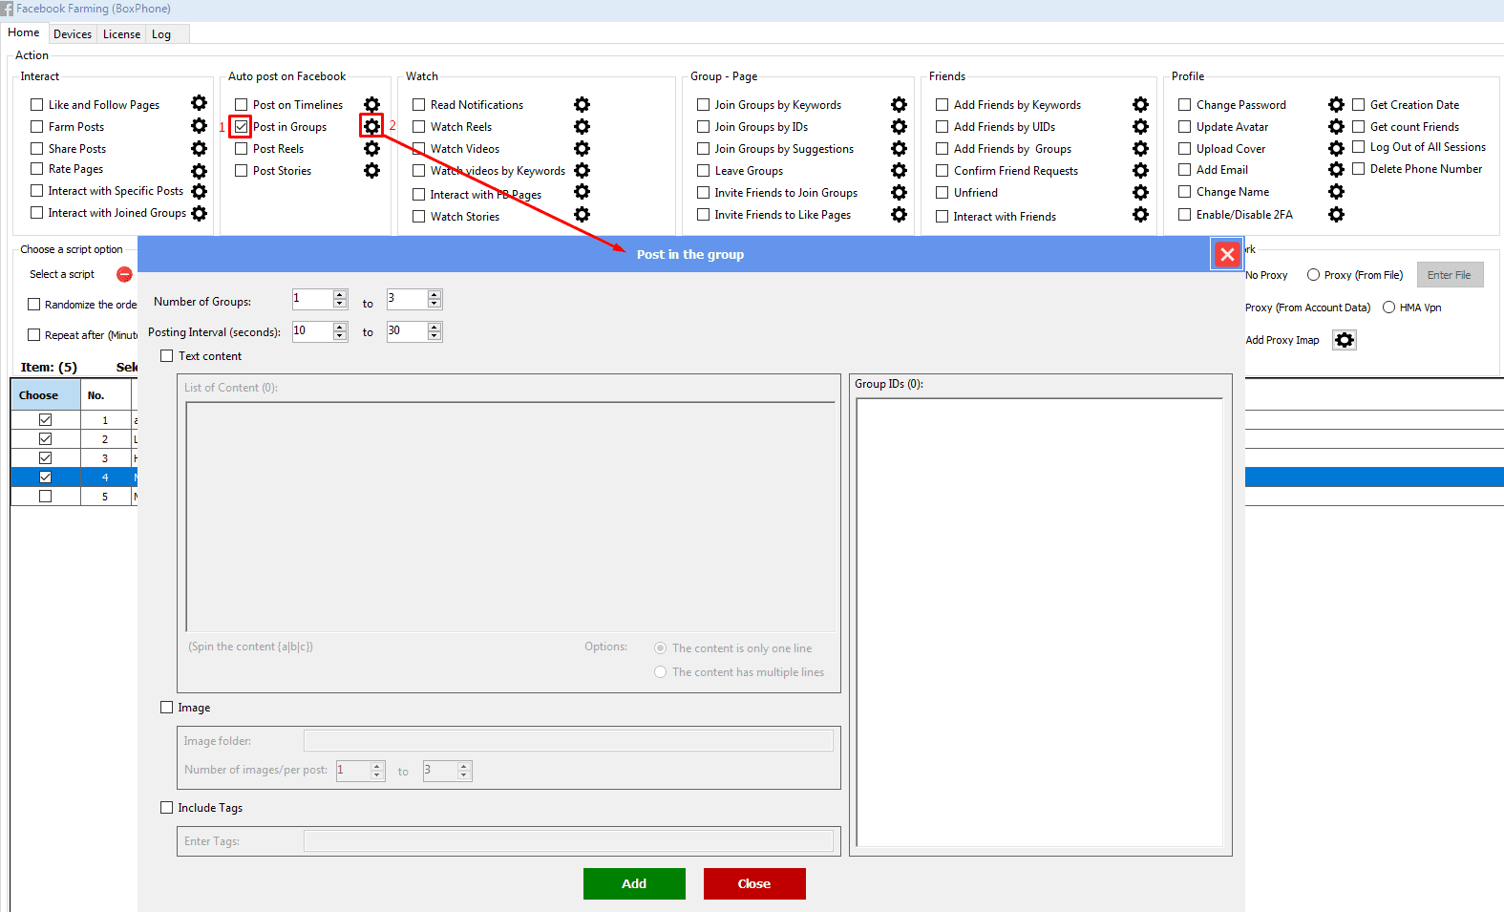Screen dimensions: 1504x912
Task: Open settings gear for Enable/Disable 2FA
Action: point(1336,214)
